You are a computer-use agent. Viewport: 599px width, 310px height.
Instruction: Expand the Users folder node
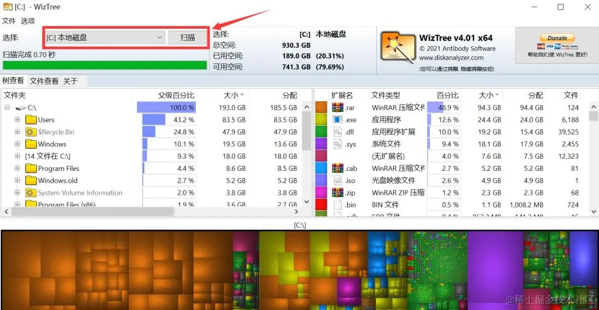(x=17, y=120)
